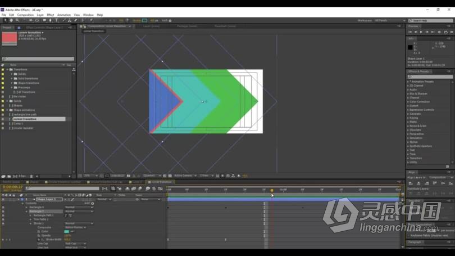Screen dimensions: 455x256
Task: Toggle visibility of Stroke 1
Action: (x=3, y=223)
